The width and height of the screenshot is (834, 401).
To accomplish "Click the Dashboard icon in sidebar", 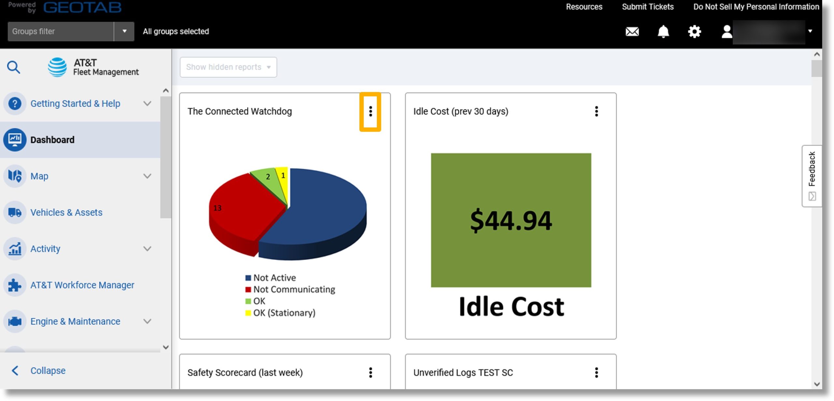I will coord(14,139).
